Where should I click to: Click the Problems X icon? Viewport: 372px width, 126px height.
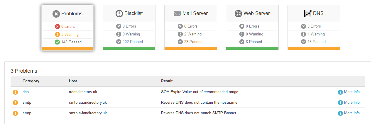[x=56, y=14]
